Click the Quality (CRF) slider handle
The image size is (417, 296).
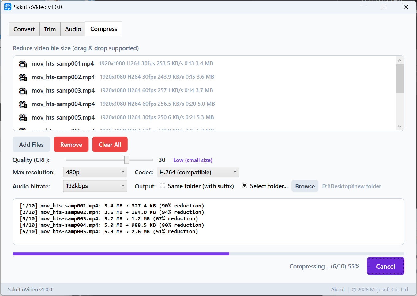[127, 160]
